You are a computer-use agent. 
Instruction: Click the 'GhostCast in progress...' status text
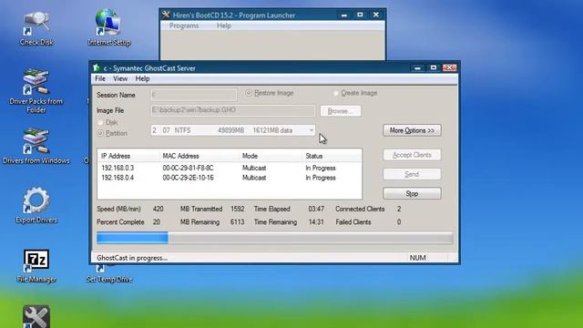[x=132, y=258]
